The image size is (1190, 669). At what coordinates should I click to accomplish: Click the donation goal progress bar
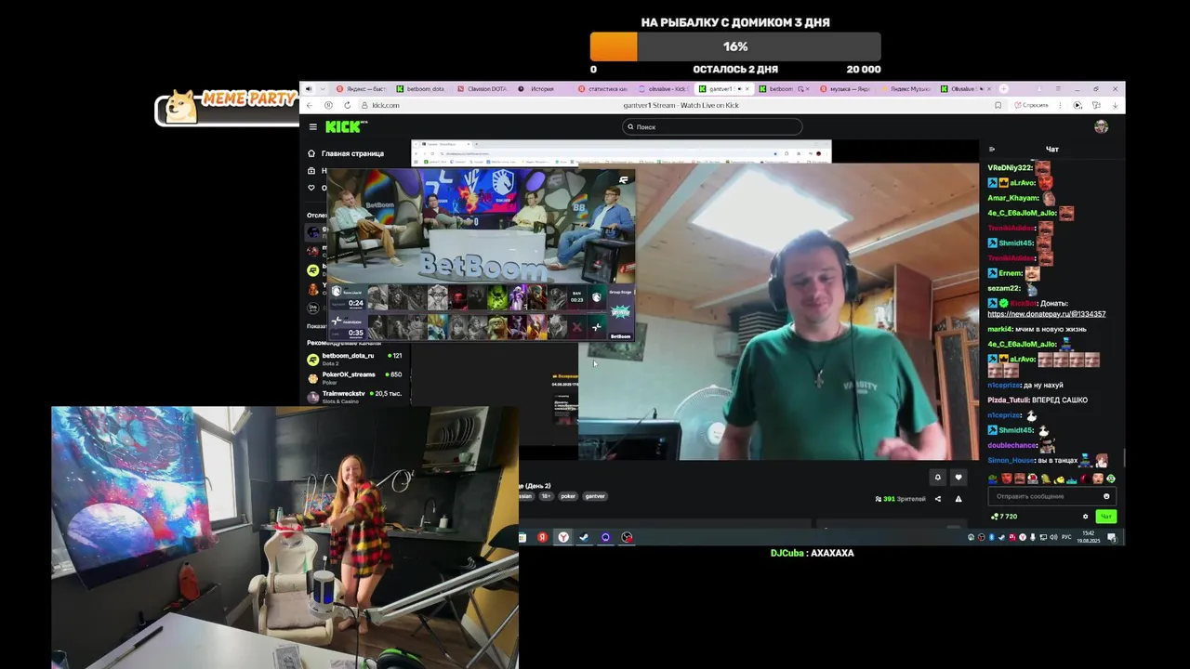[734, 46]
